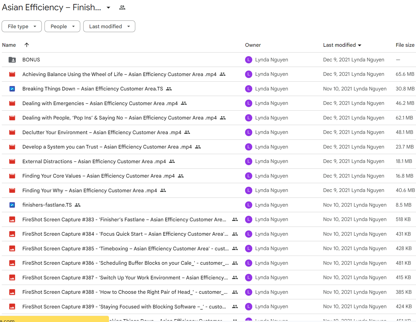416x322 pixels.
Task: Open the folder title dropdown arrow
Action: (108, 7)
